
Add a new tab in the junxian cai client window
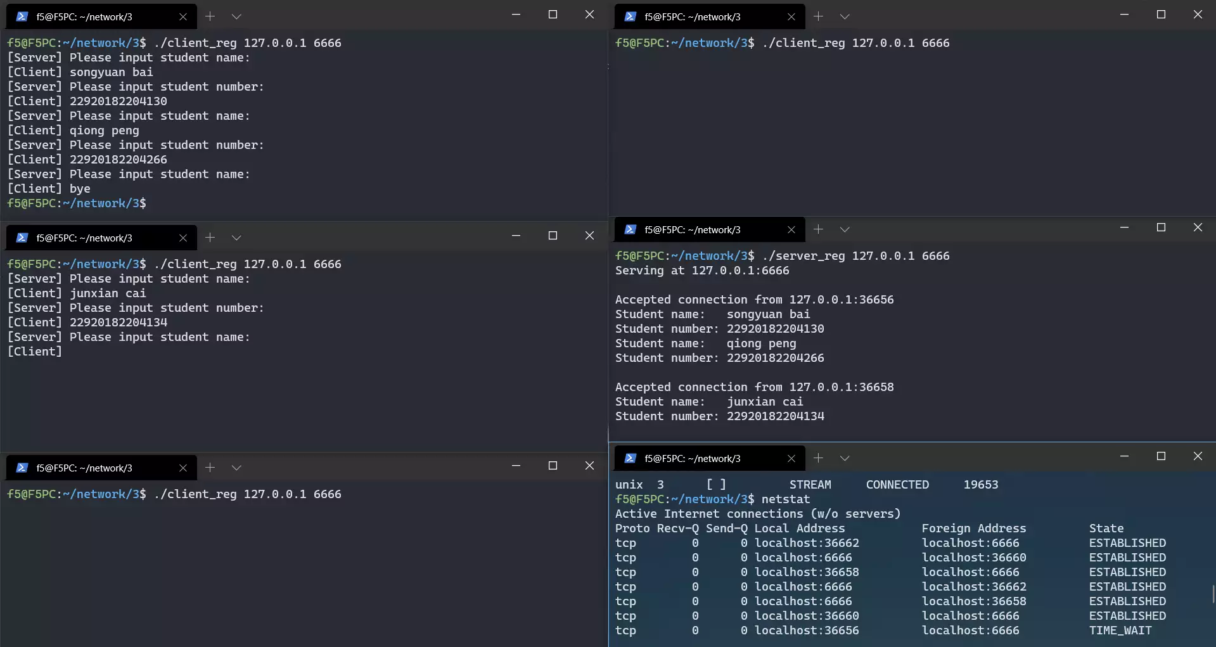210,238
